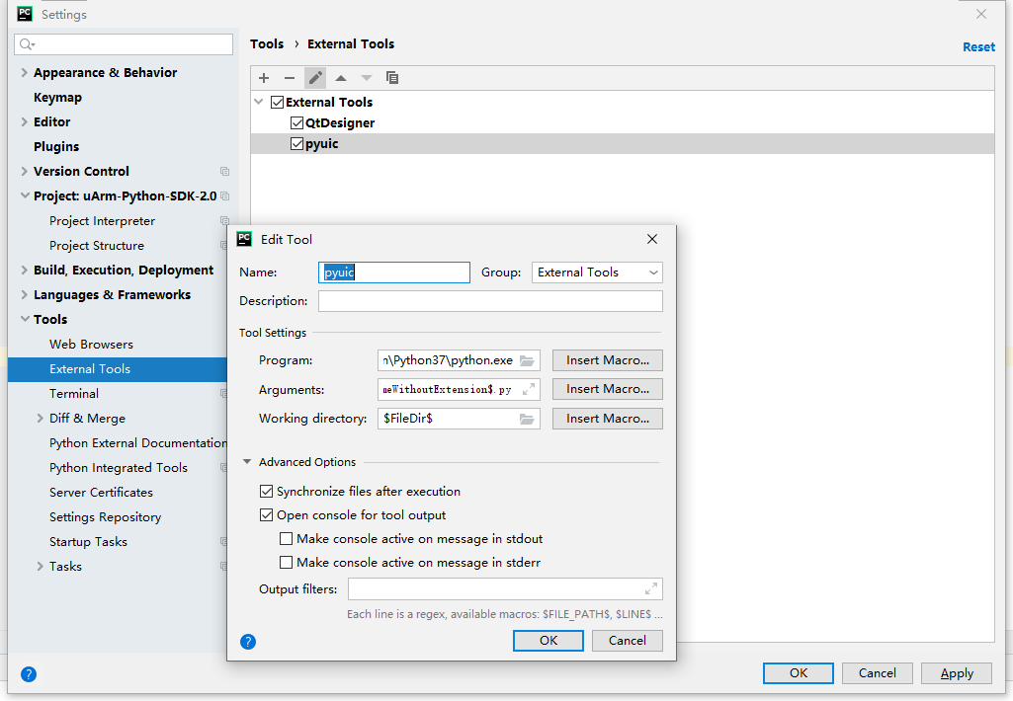The height and width of the screenshot is (701, 1013).
Task: Select Project Structure settings
Action: pos(96,245)
